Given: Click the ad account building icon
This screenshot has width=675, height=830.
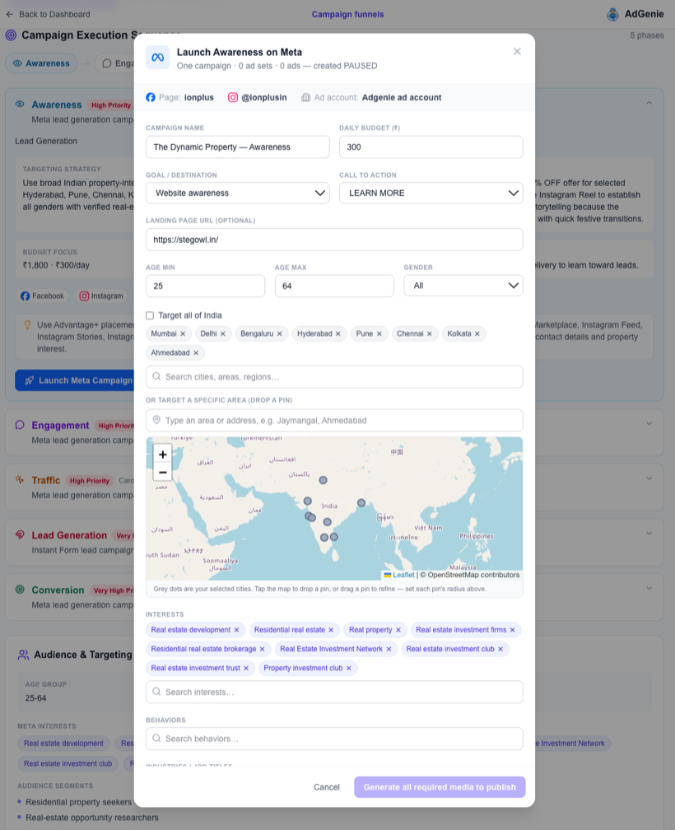Looking at the screenshot, I should pyautogui.click(x=305, y=97).
